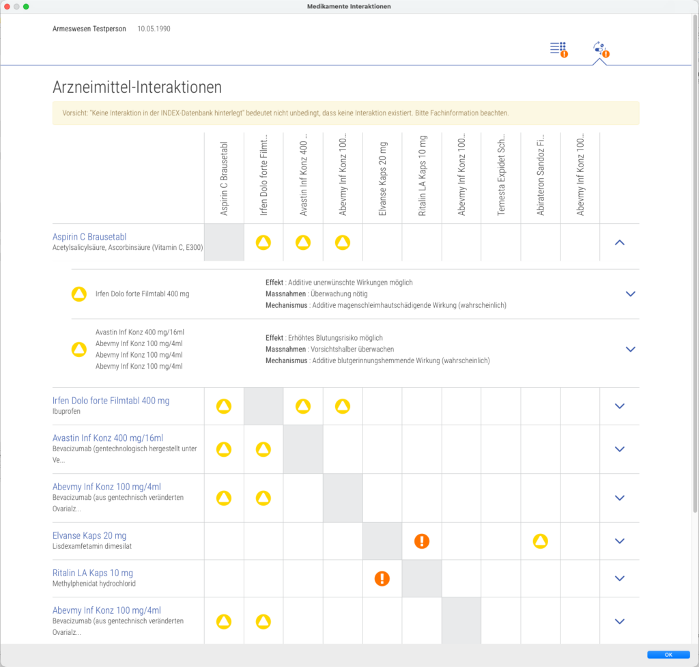Click the yellow Vorsicht notice banner
This screenshot has height=667, width=699.
click(x=346, y=113)
